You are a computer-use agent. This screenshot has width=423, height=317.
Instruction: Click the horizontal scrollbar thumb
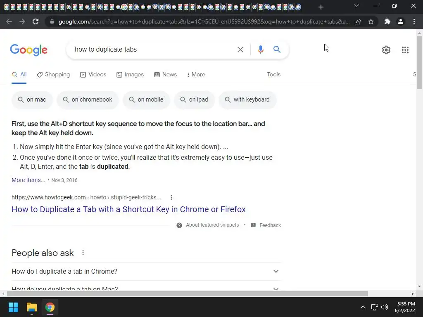click(x=188, y=293)
